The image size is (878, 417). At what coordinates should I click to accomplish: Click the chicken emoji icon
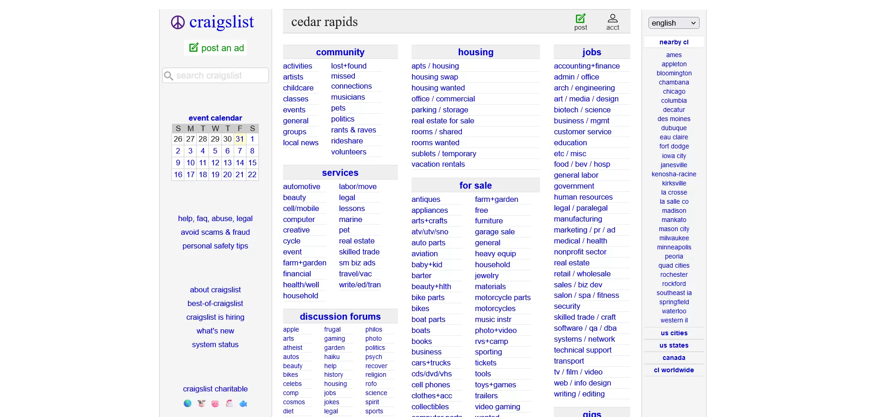[x=229, y=403]
